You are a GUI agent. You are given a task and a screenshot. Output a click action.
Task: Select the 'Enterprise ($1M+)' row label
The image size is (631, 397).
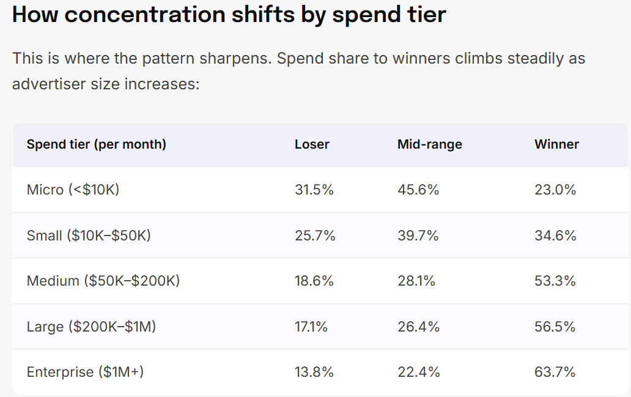(x=85, y=372)
